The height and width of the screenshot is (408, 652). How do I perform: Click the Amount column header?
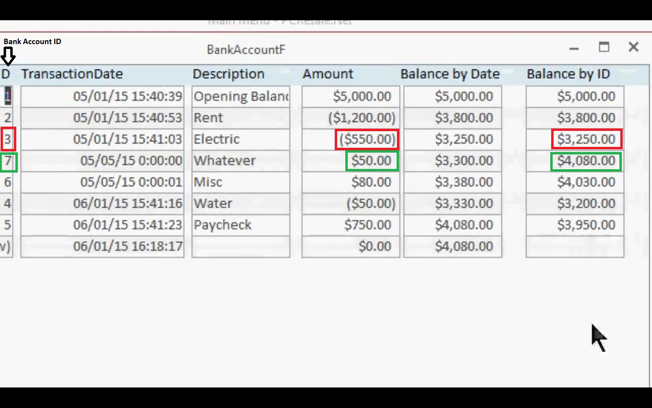(328, 74)
